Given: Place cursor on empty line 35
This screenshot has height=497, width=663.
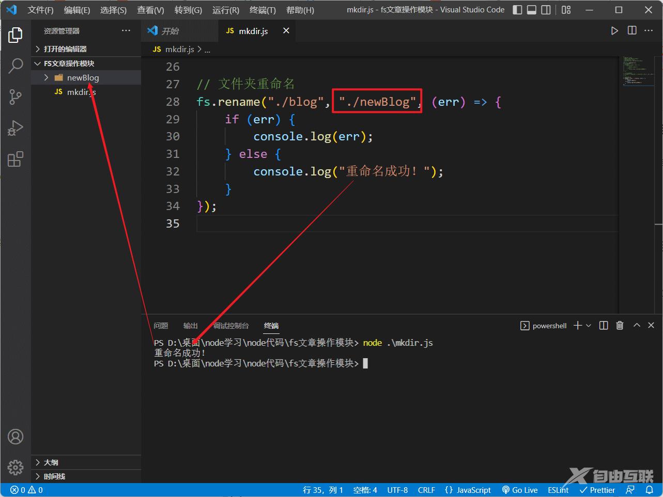Looking at the screenshot, I should point(407,223).
